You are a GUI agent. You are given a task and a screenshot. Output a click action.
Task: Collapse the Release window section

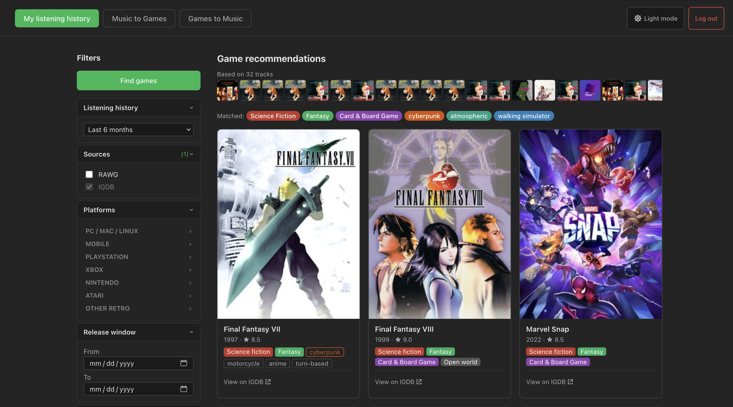[139, 332]
